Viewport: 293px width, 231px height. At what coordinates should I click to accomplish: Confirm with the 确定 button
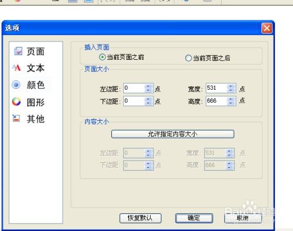[x=194, y=218]
